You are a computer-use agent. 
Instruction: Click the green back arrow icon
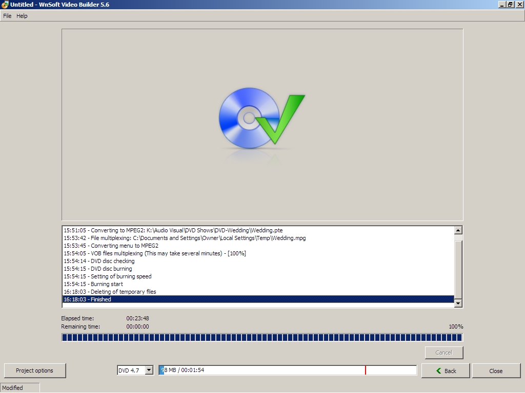(x=438, y=370)
